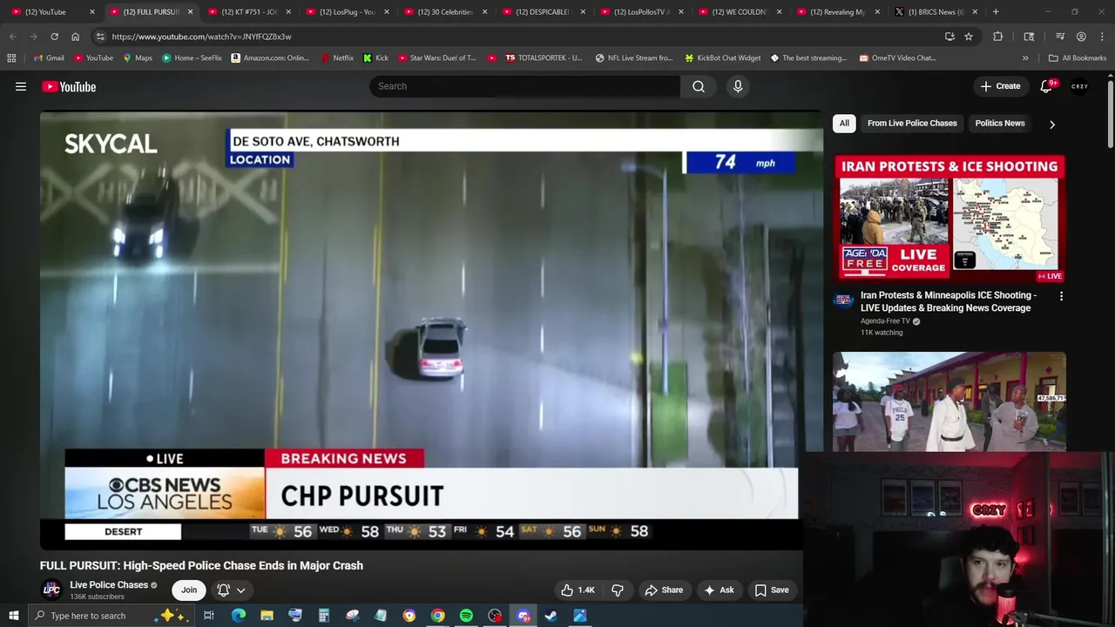Viewport: 1115px width, 627px height.
Task: Select the All filter chip
Action: [x=844, y=124]
